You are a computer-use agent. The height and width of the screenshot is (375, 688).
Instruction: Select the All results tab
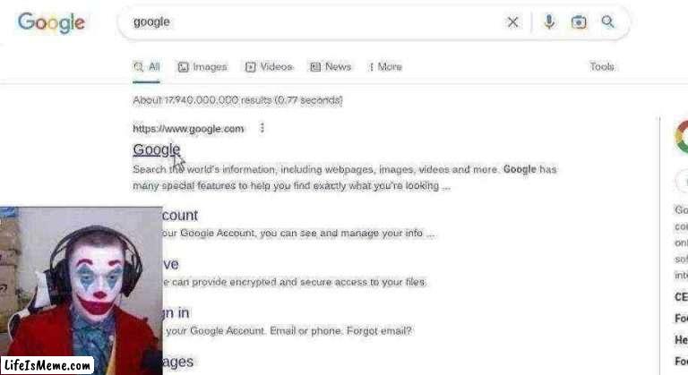click(146, 67)
